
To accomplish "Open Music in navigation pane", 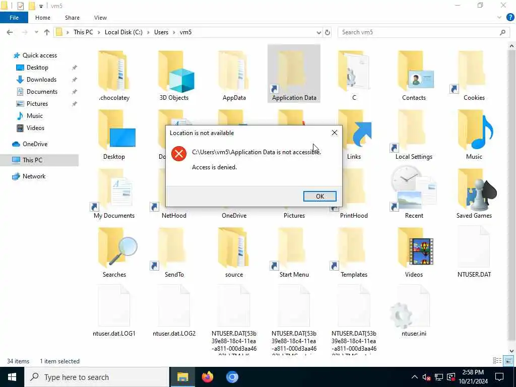I will [x=35, y=116].
